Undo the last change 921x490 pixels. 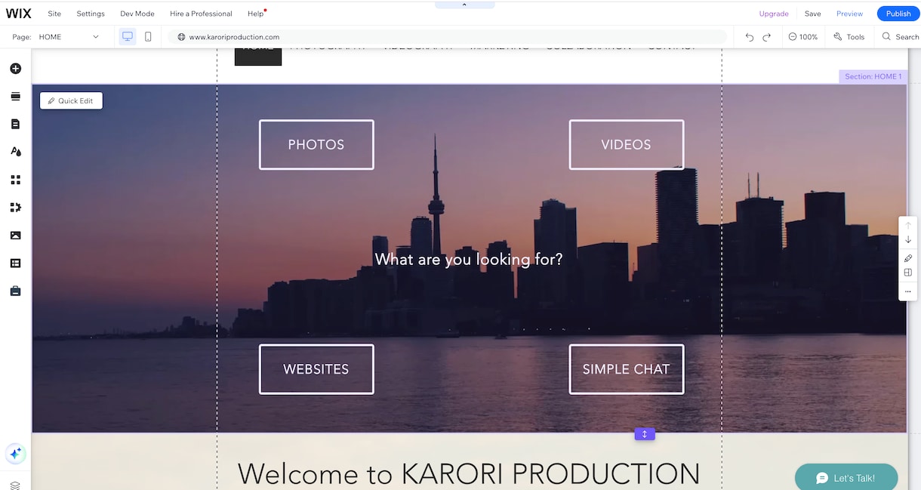[x=748, y=36]
